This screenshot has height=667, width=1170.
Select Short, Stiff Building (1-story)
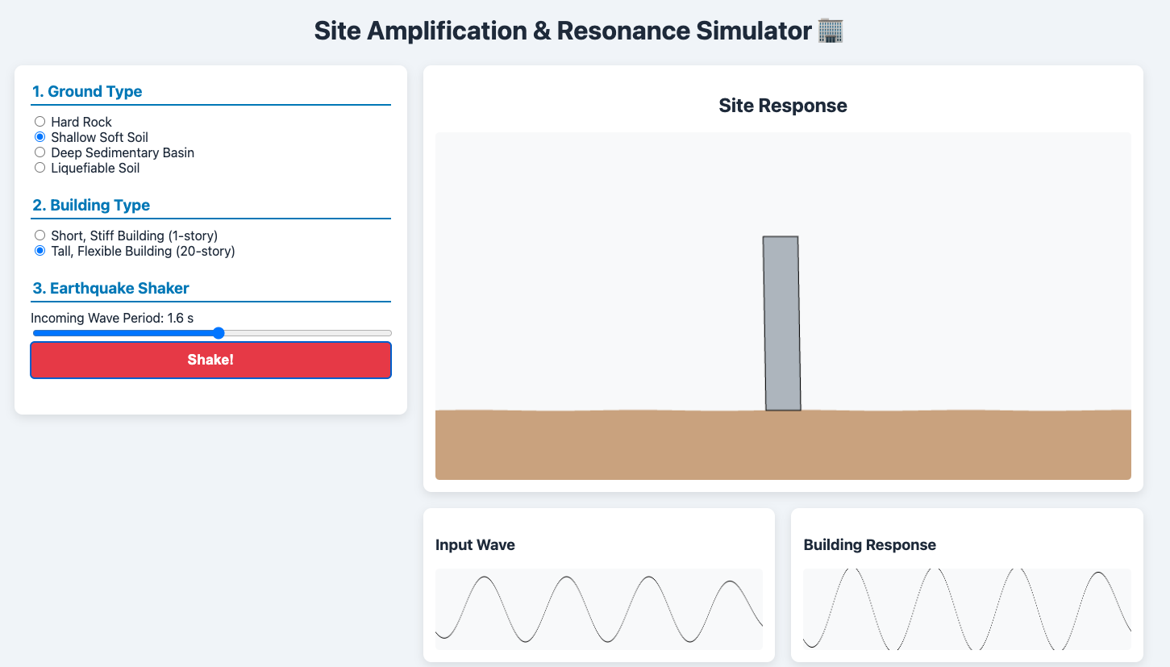point(40,236)
